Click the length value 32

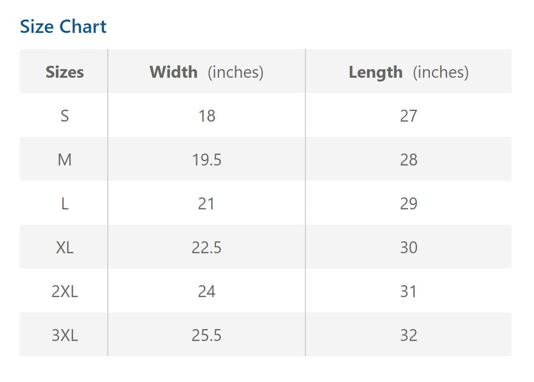point(408,335)
